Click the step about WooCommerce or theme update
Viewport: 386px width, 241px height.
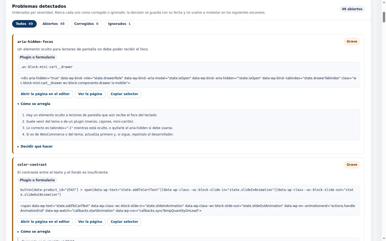click(x=100, y=134)
